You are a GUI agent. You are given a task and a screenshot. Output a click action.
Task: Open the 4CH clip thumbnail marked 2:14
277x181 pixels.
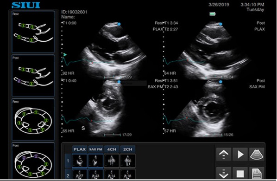click(x=112, y=174)
